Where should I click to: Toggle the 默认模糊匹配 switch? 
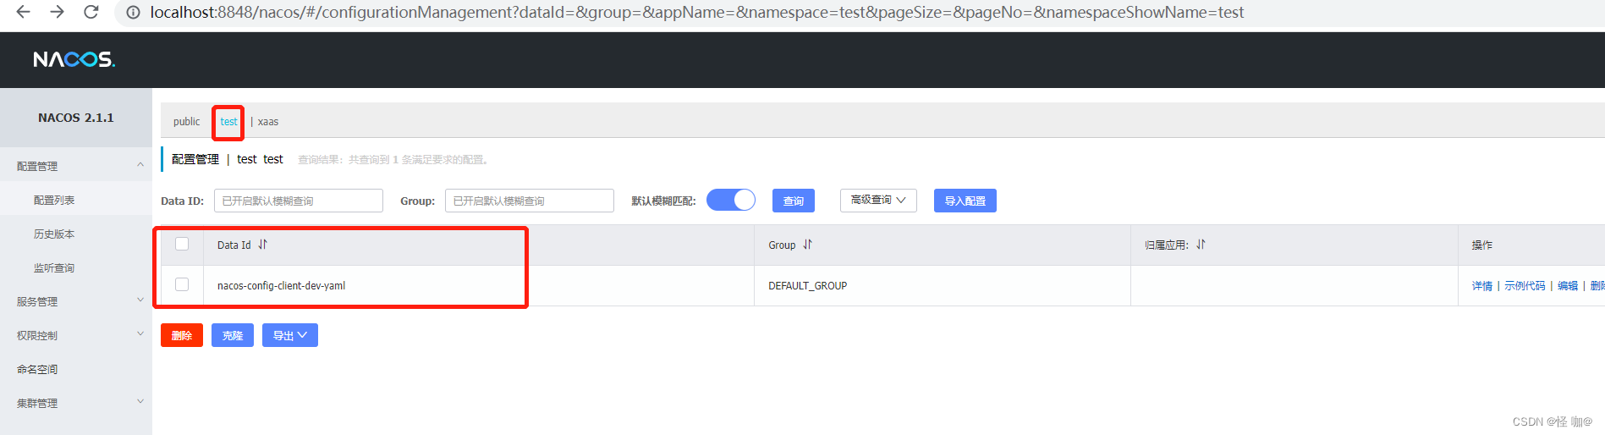(x=730, y=200)
